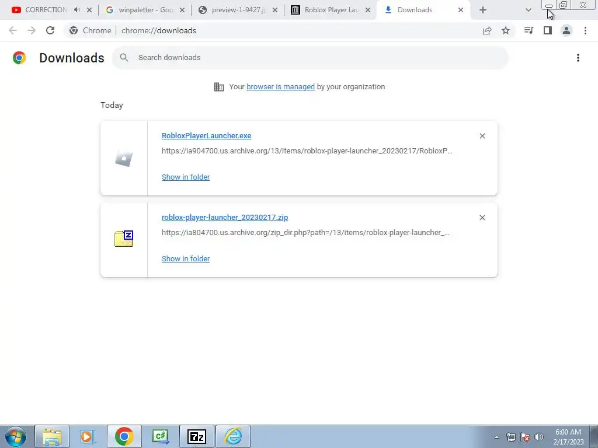Click the Chrome taskbar icon

click(x=124, y=436)
